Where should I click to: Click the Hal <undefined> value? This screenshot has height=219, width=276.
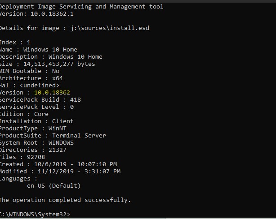point(40,86)
